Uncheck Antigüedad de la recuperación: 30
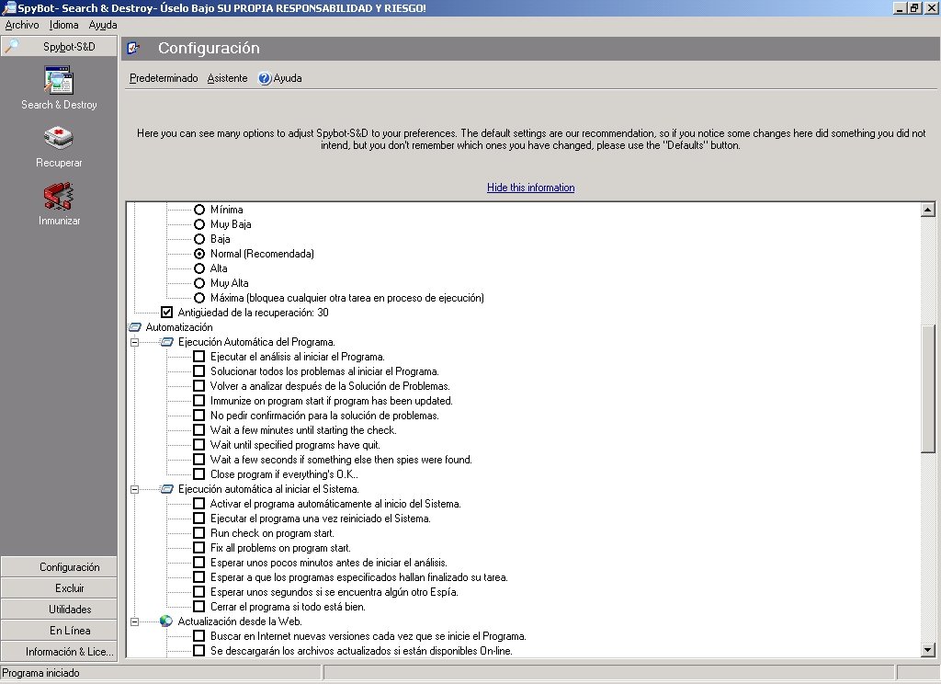The width and height of the screenshot is (941, 684). coord(167,313)
